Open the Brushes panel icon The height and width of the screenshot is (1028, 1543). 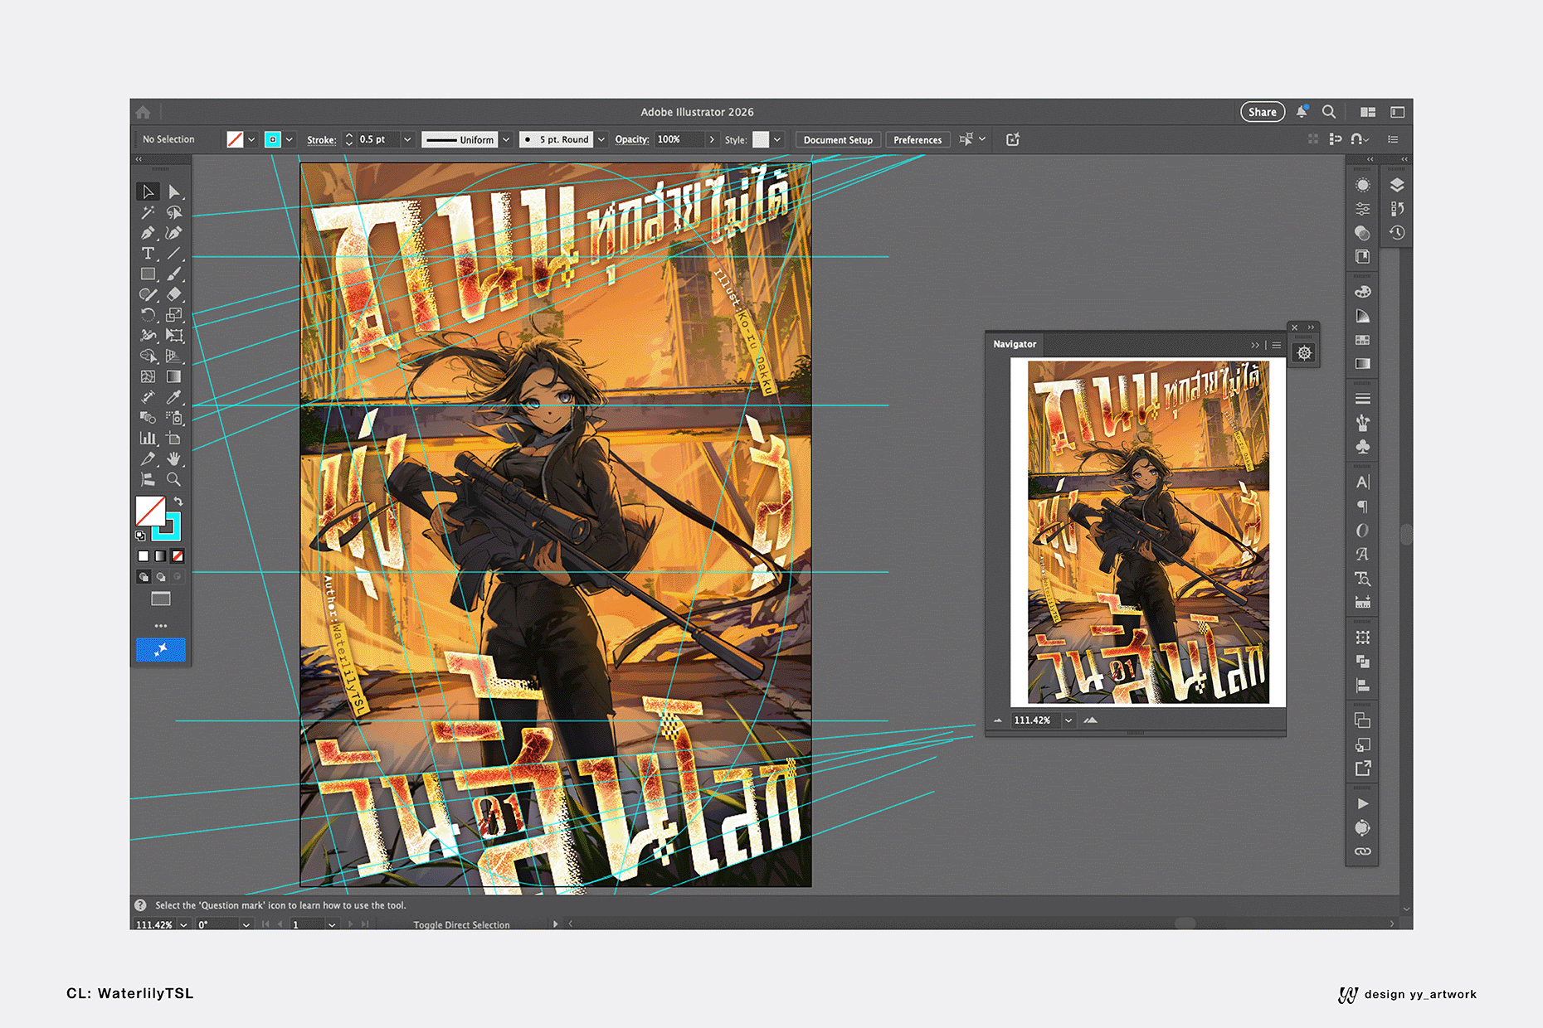(1362, 423)
